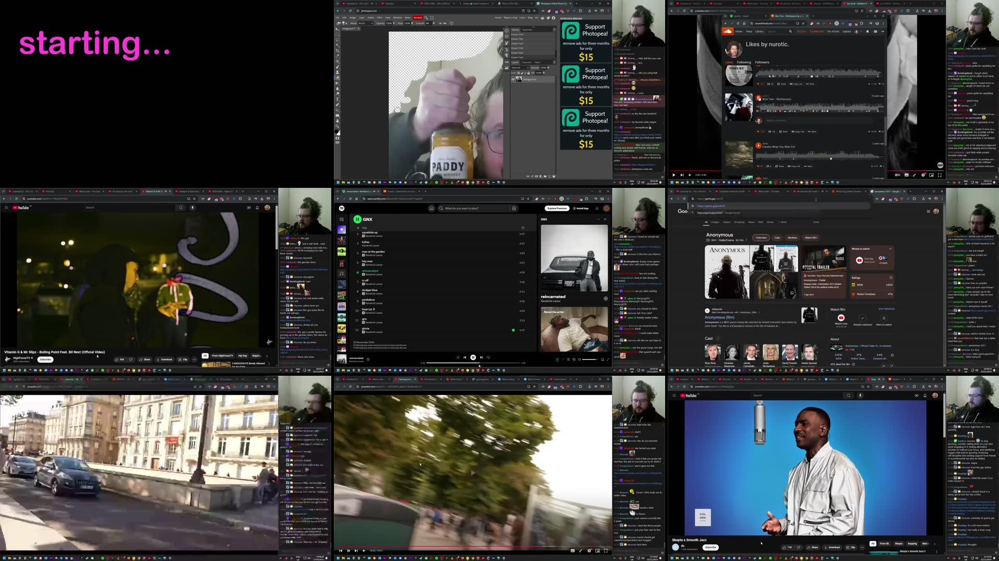Expand chips arrow after 'Rapping' in Skepta window
The width and height of the screenshot is (999, 561).
(x=934, y=543)
